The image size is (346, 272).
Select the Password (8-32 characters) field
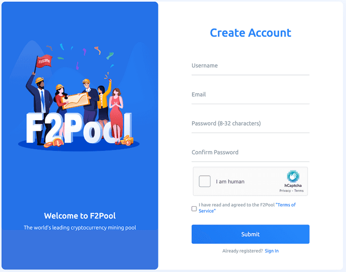coord(251,124)
